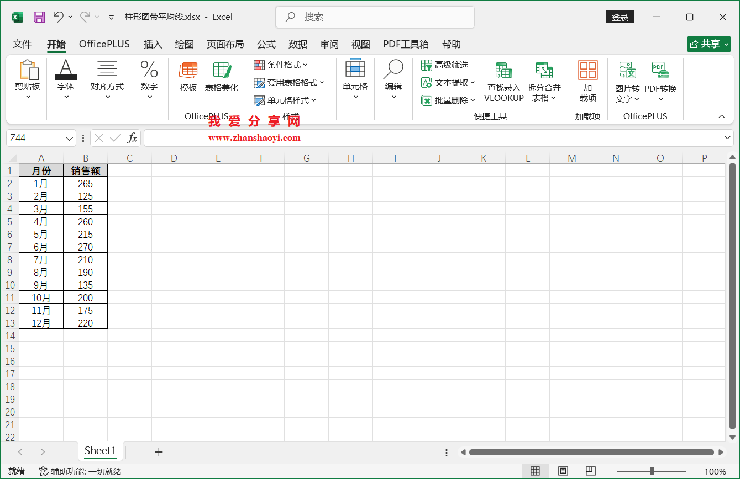Click the previous sheet navigation arrow
Screen dimensions: 740x479
coord(20,452)
